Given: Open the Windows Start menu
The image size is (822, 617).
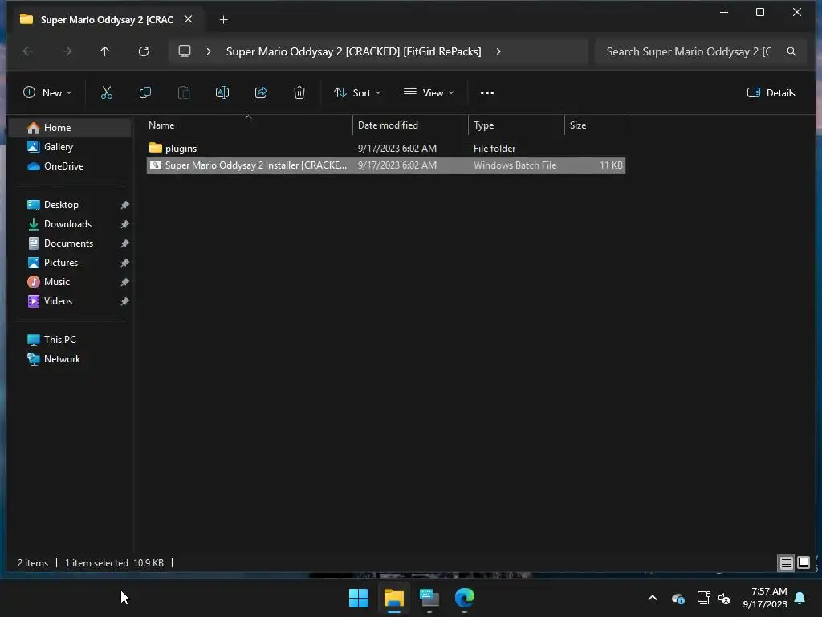Looking at the screenshot, I should click(359, 598).
